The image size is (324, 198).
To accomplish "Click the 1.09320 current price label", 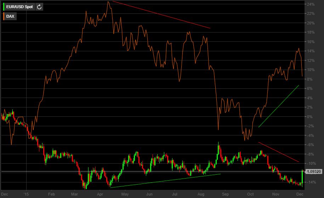I will pyautogui.click(x=314, y=171).
